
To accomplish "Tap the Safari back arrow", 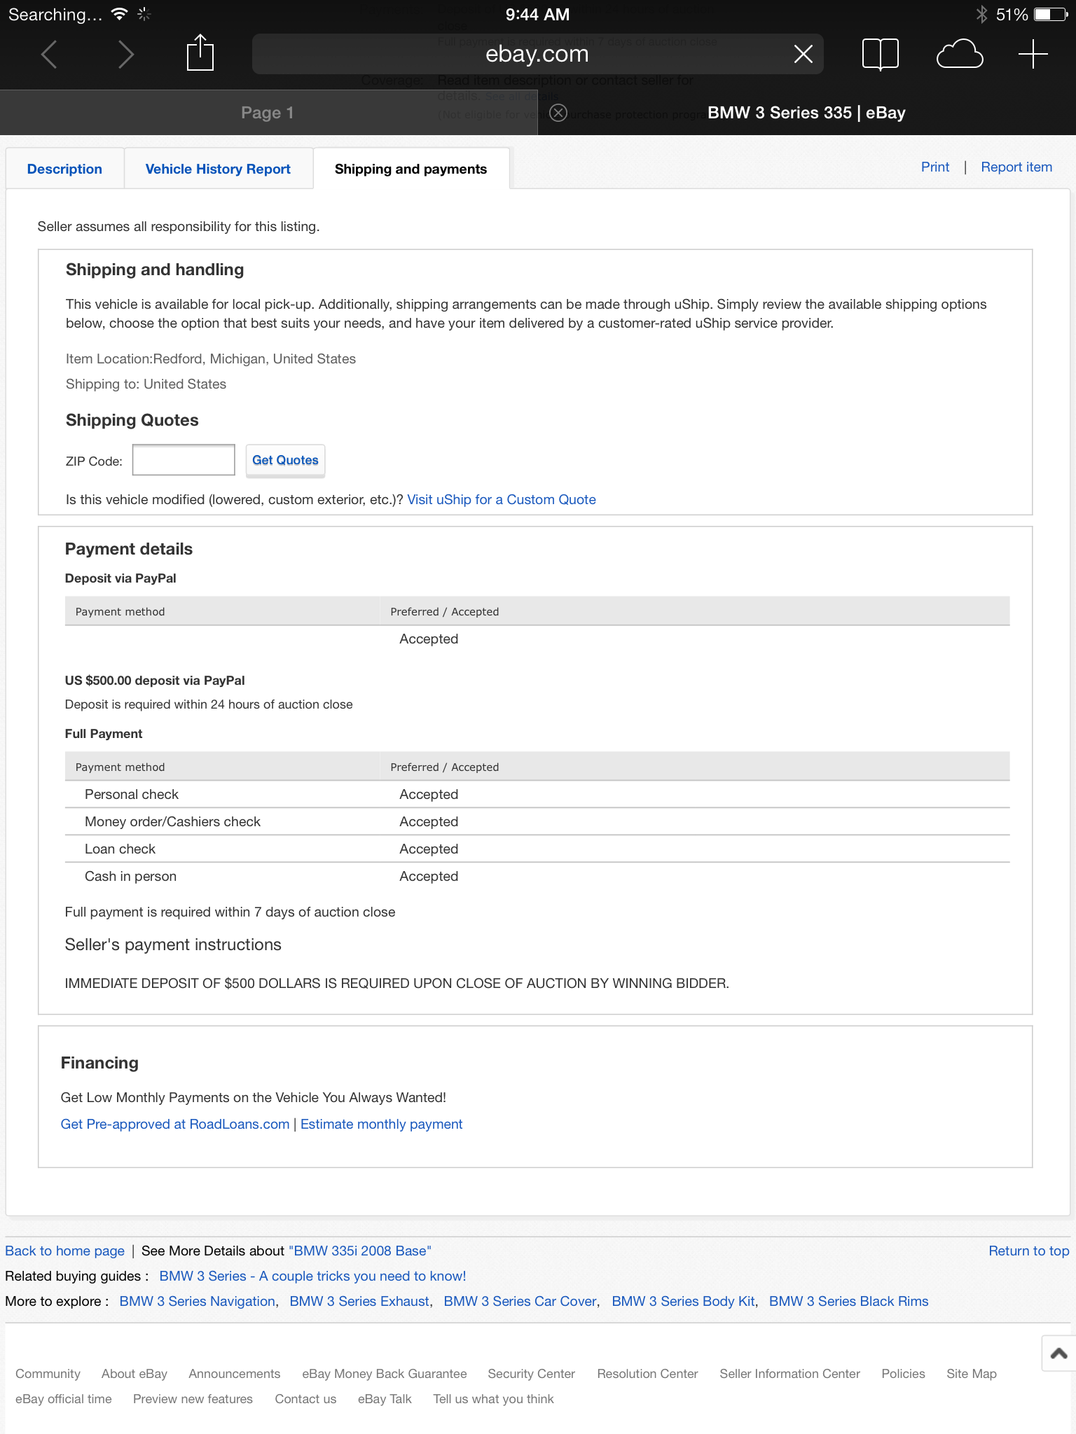I will (49, 55).
